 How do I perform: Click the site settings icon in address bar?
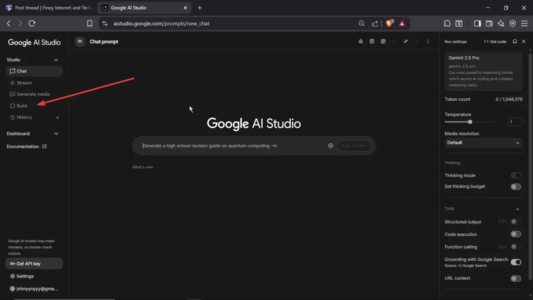point(105,24)
